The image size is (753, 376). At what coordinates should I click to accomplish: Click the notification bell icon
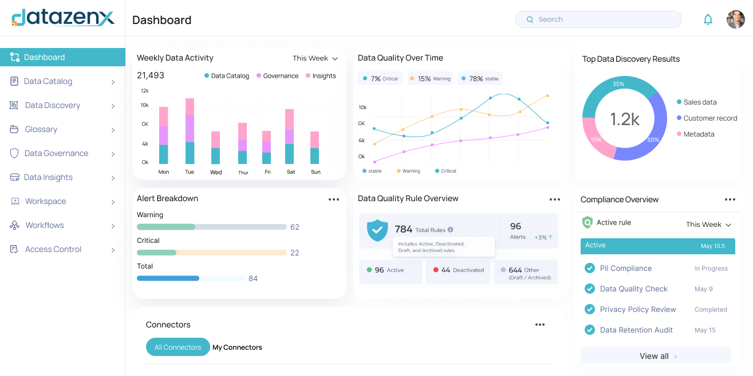708,19
